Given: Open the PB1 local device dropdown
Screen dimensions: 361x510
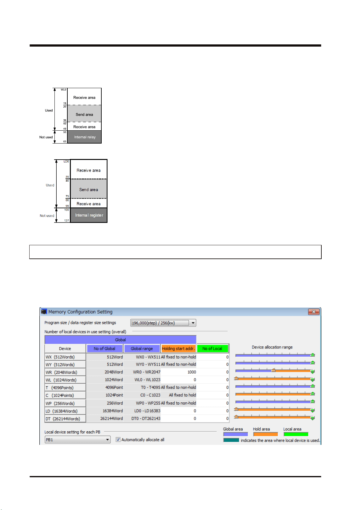Looking at the screenshot, I should [78, 439].
